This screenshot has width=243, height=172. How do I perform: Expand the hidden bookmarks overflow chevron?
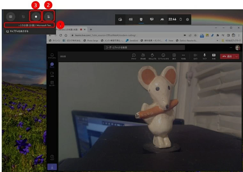tap(217, 41)
